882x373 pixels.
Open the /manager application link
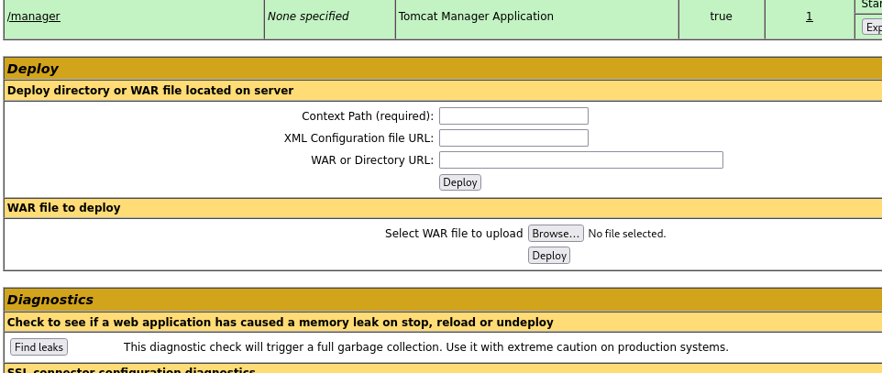[x=34, y=16]
